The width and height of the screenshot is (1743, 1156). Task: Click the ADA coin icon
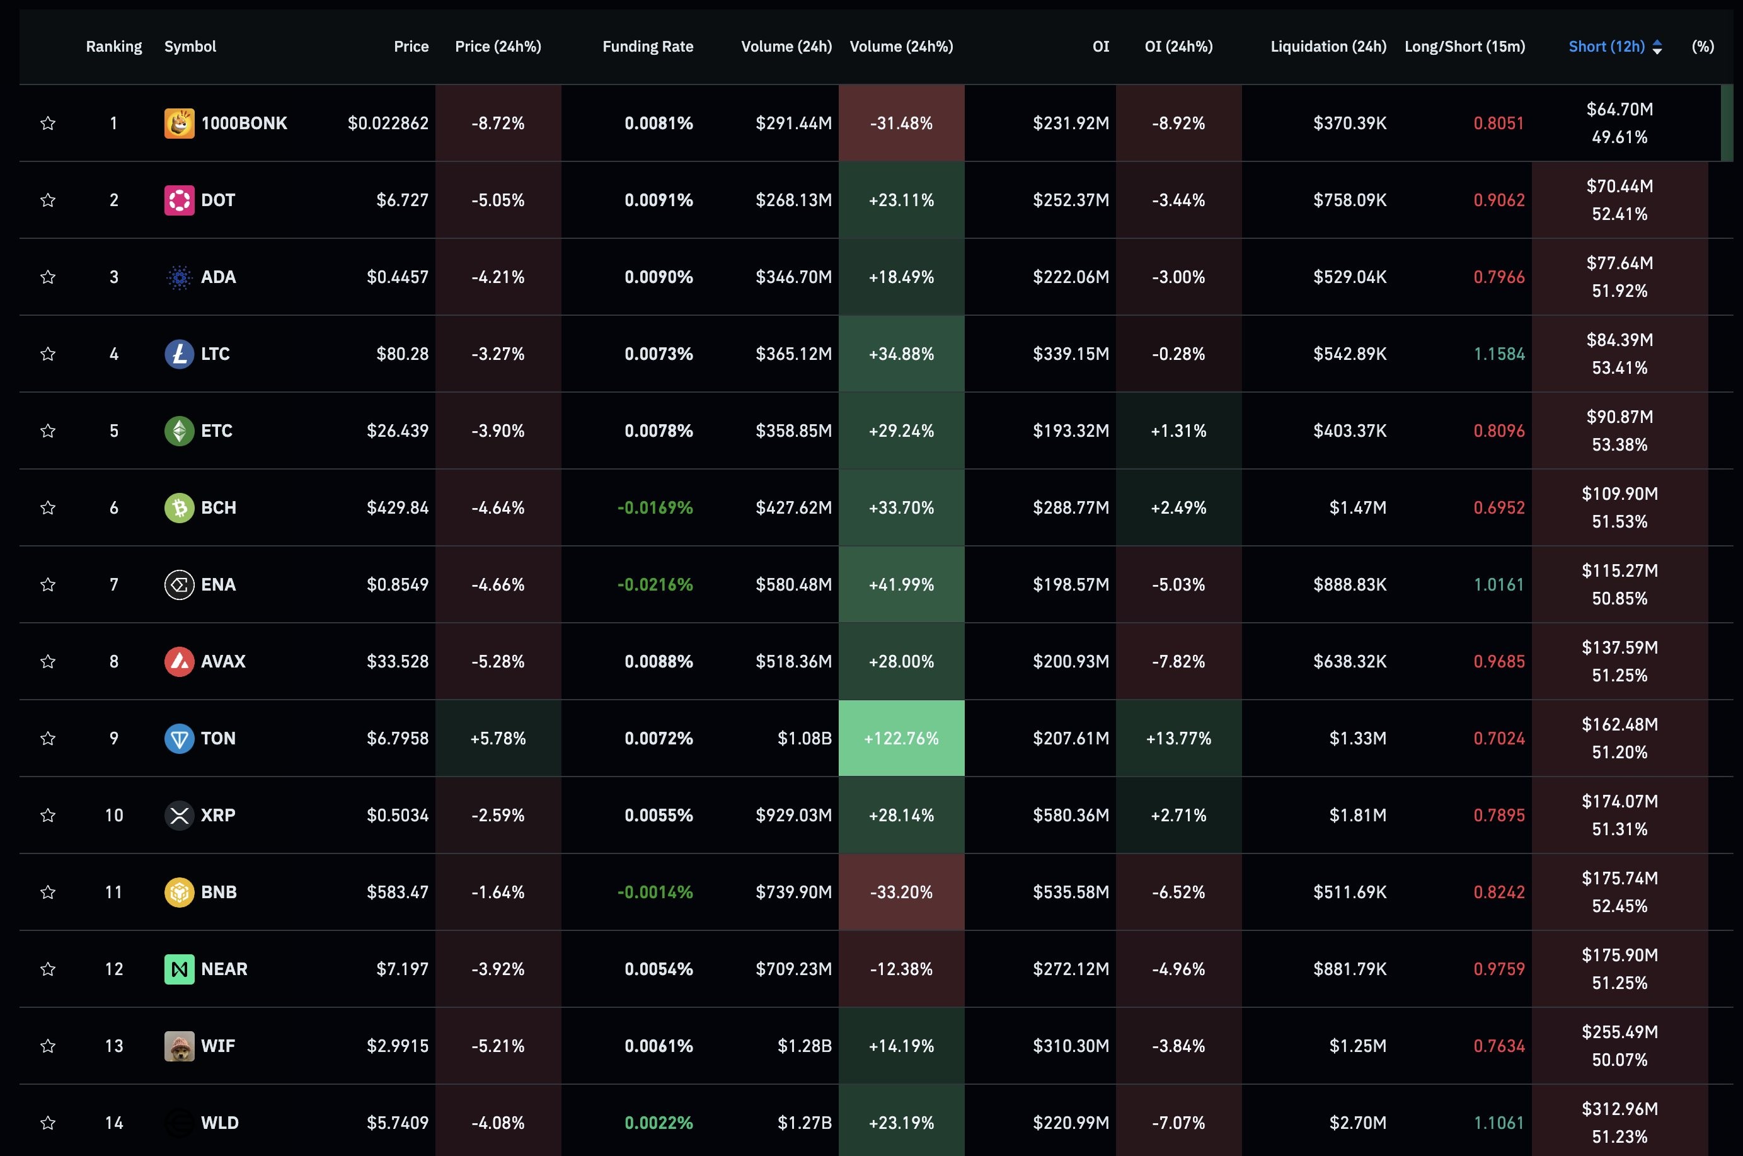tap(179, 277)
